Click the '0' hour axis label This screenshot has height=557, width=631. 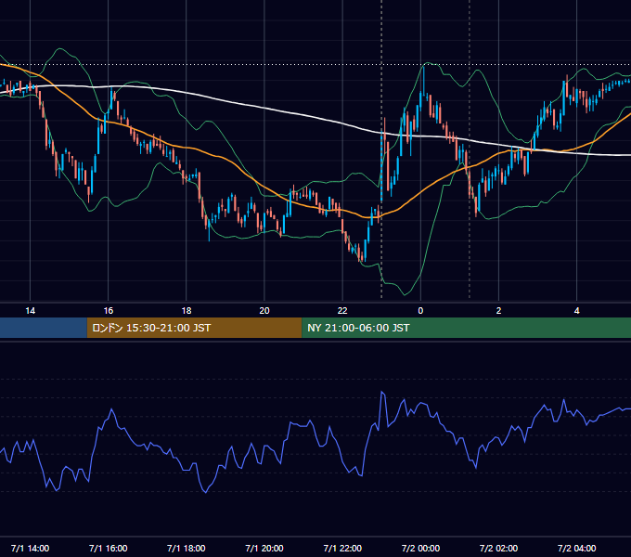coord(420,311)
